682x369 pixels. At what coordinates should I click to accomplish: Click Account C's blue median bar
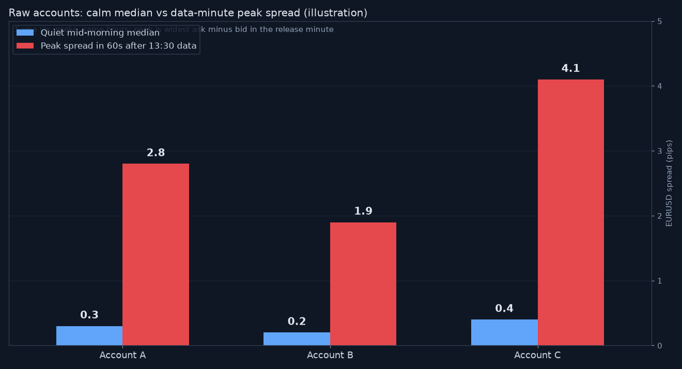(504, 332)
